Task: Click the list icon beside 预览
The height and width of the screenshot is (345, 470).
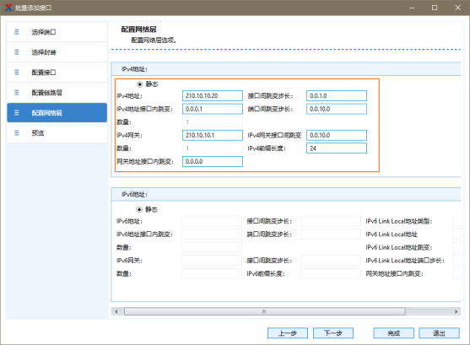Action: (x=17, y=132)
